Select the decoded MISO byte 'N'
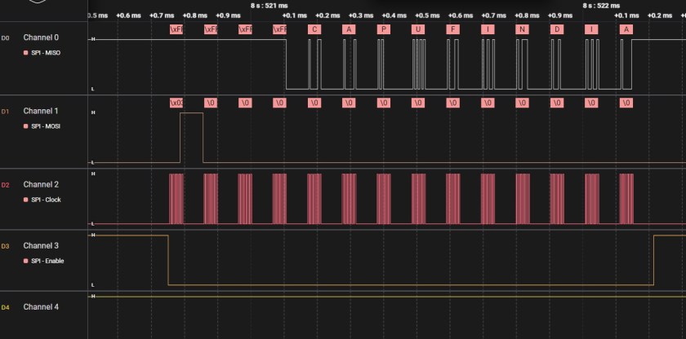The width and height of the screenshot is (686, 339). (x=522, y=29)
